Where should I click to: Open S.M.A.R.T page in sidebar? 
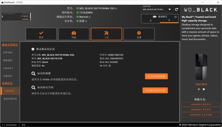pyautogui.click(x=8, y=68)
